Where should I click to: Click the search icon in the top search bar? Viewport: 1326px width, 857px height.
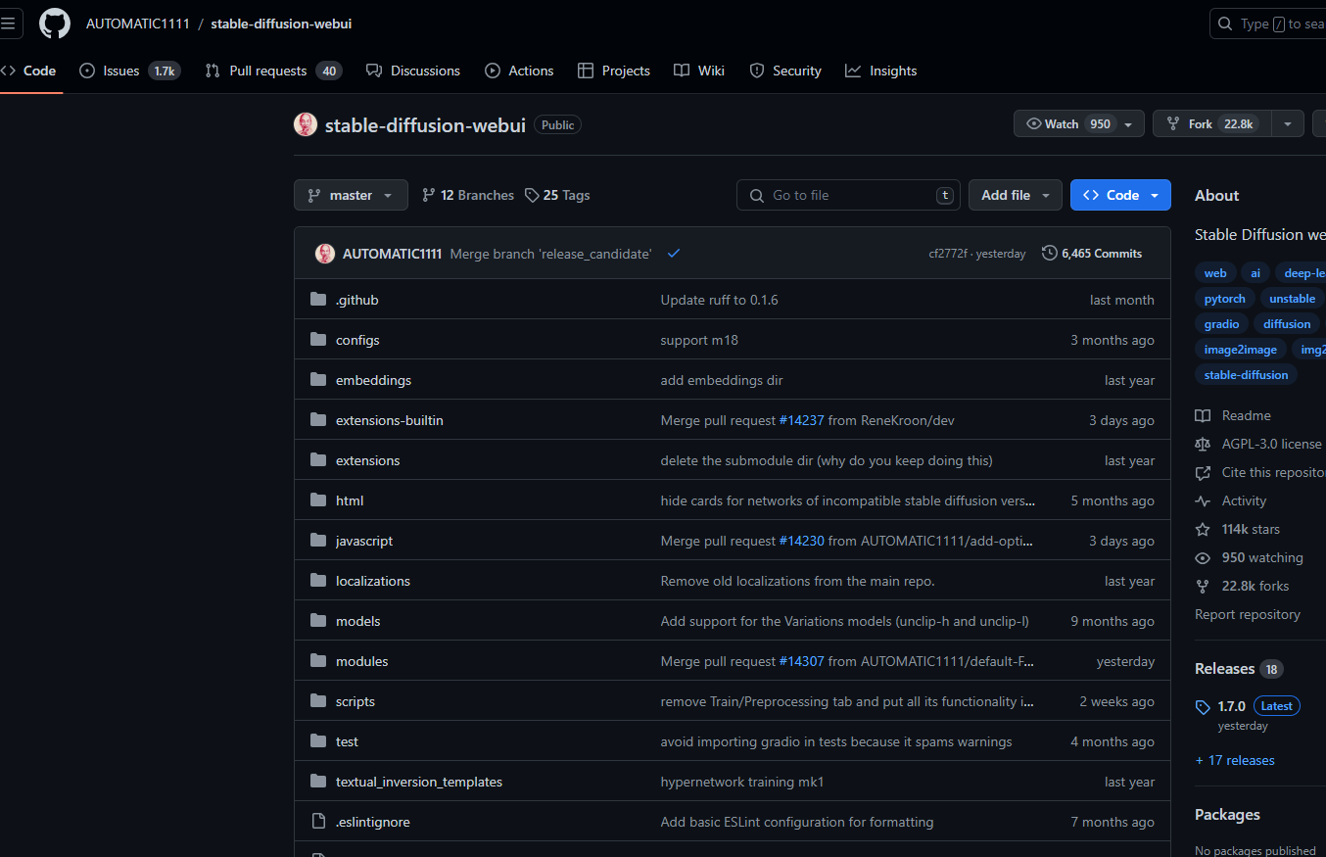tap(1225, 24)
